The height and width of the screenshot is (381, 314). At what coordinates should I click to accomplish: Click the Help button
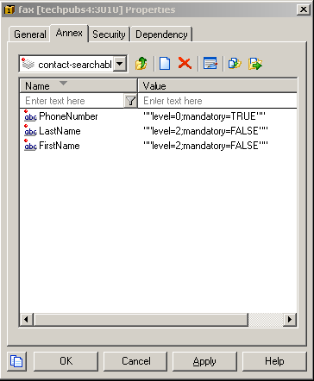click(274, 361)
